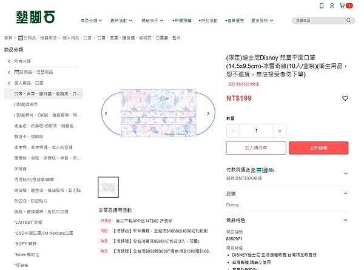Open the Disney brand link

232,204
